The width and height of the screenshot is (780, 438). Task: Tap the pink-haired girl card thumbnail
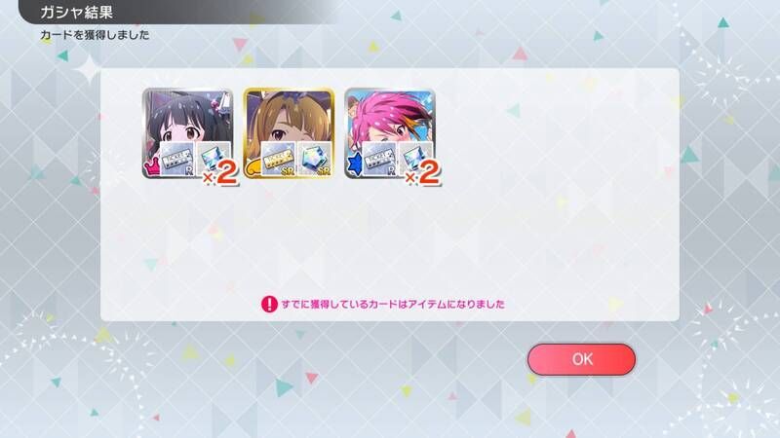(390, 133)
